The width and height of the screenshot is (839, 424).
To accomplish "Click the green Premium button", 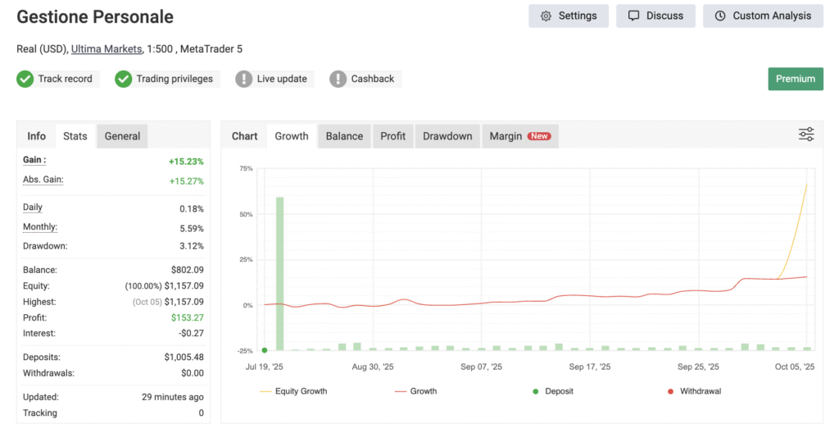I will tap(795, 79).
